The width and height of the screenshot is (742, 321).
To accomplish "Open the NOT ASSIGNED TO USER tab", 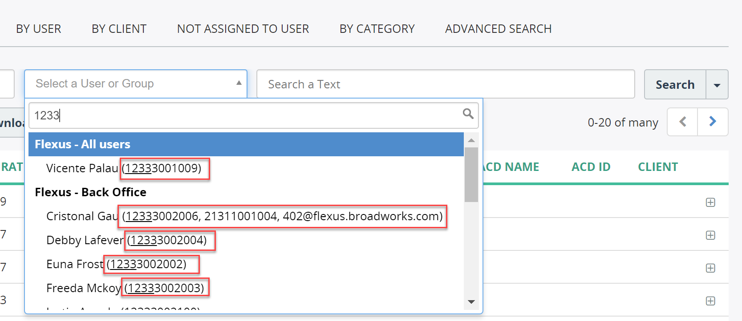I will point(243,29).
